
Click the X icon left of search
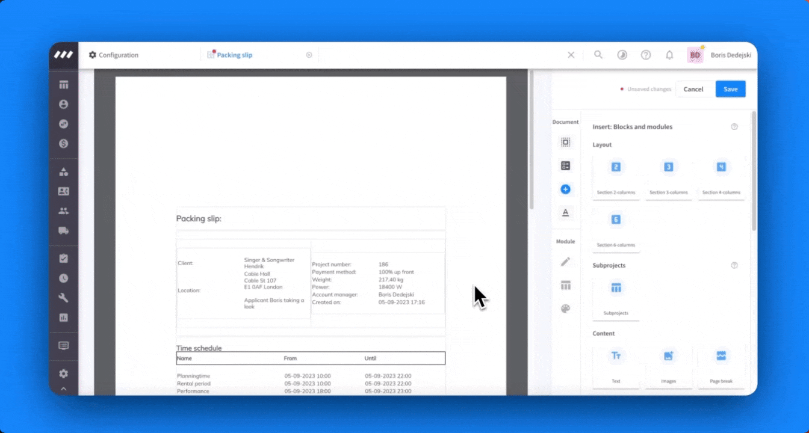click(571, 55)
